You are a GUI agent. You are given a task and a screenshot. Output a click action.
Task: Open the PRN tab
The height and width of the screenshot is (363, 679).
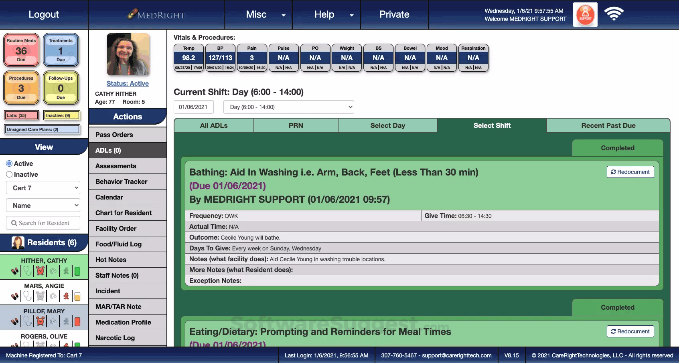click(x=296, y=125)
